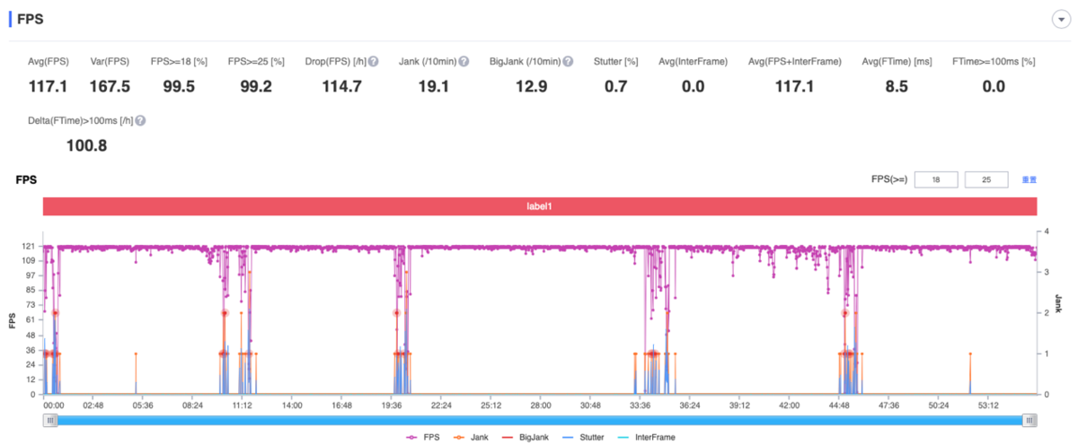Click the 53:12 tick on time axis

pyautogui.click(x=987, y=406)
